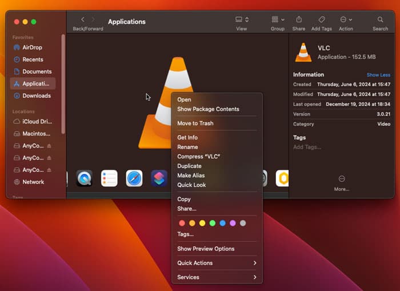Apply the yellow tag color
The width and height of the screenshot is (400, 291).
click(x=202, y=223)
